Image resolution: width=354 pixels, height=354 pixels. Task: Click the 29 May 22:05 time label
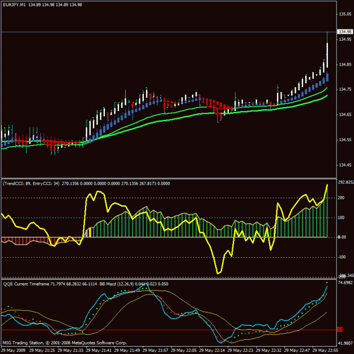coord(184,351)
